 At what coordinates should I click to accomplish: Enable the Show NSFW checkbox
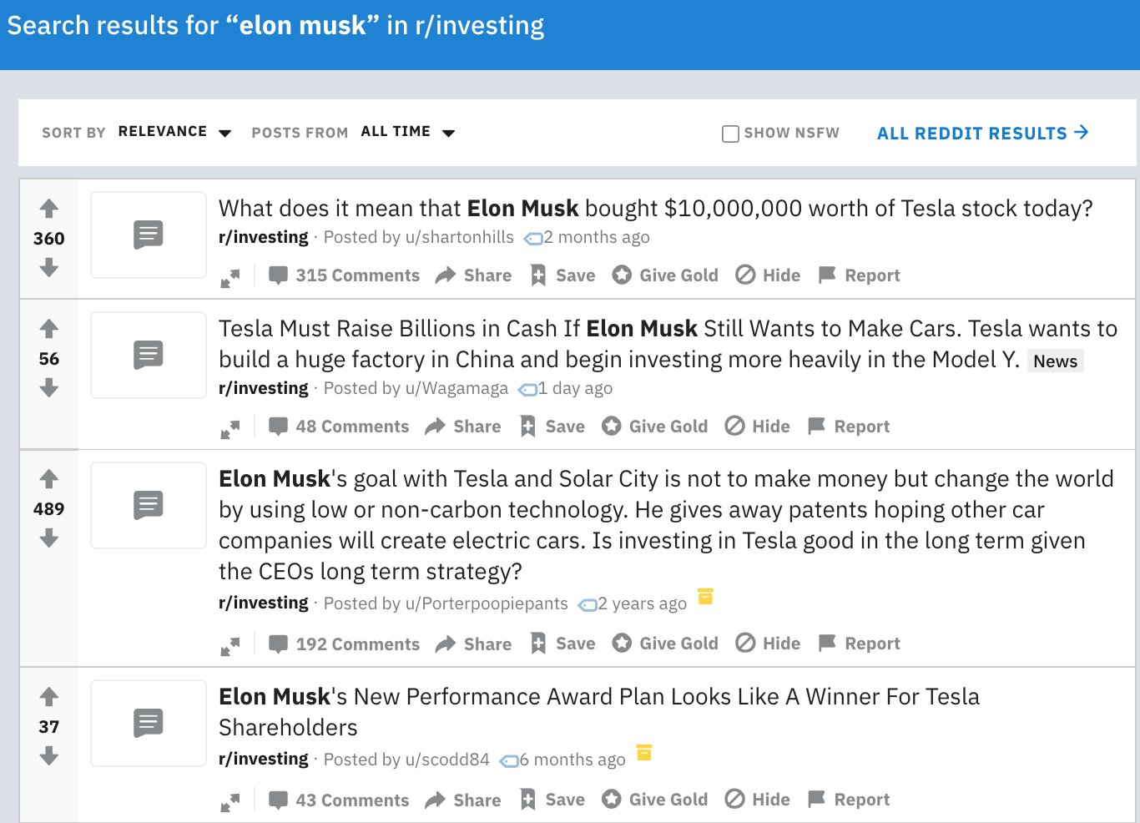[730, 134]
